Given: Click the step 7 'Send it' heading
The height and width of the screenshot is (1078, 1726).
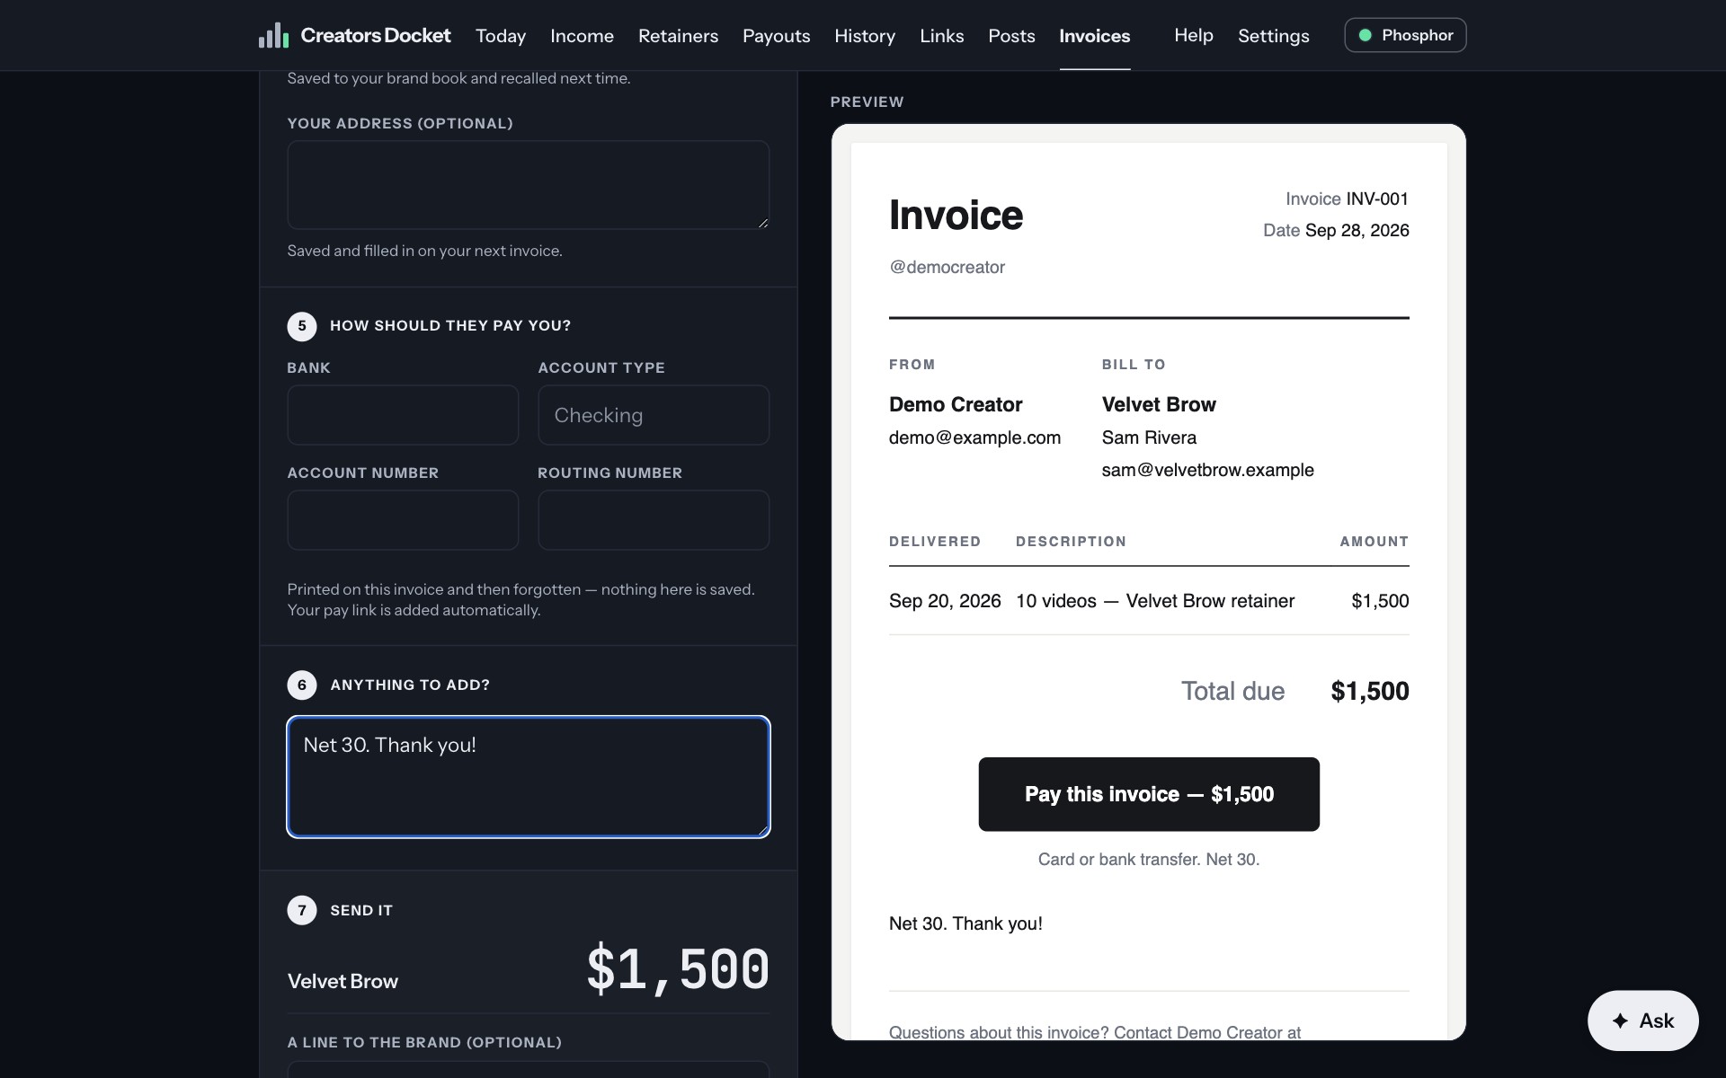Looking at the screenshot, I should [x=361, y=910].
